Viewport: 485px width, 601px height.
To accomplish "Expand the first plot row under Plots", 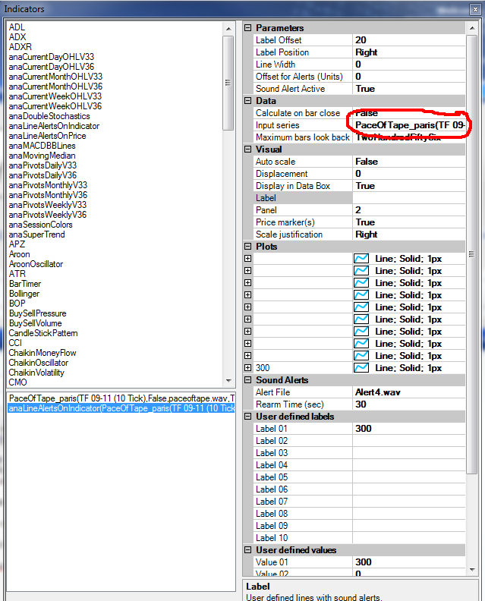I will click(x=248, y=259).
